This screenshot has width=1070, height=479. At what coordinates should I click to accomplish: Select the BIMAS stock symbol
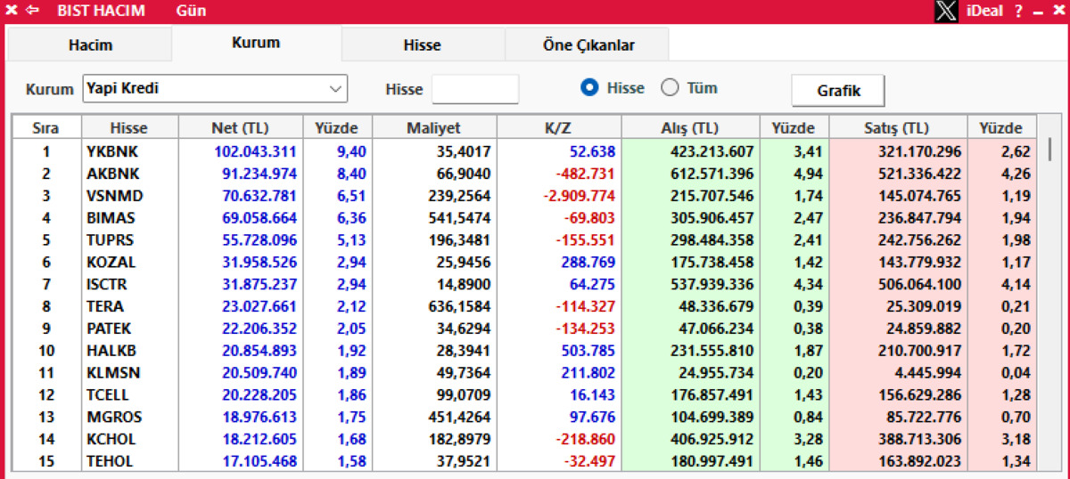point(111,218)
